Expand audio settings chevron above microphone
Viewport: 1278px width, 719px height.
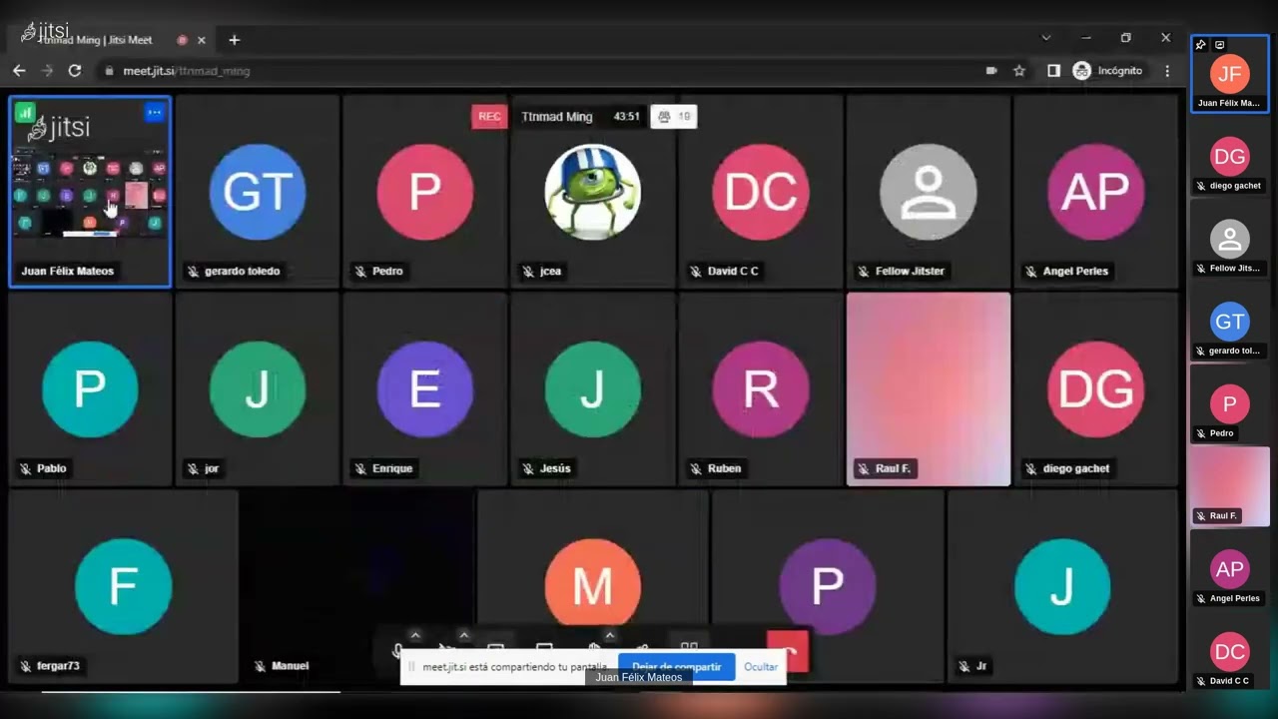pos(415,635)
